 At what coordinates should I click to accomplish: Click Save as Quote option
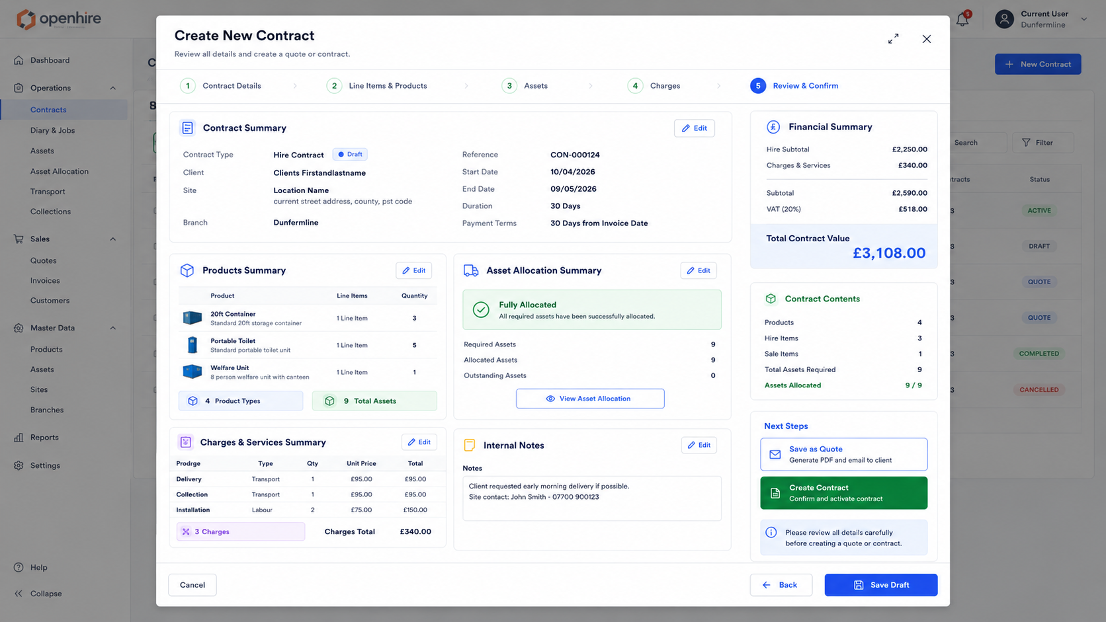pyautogui.click(x=843, y=454)
